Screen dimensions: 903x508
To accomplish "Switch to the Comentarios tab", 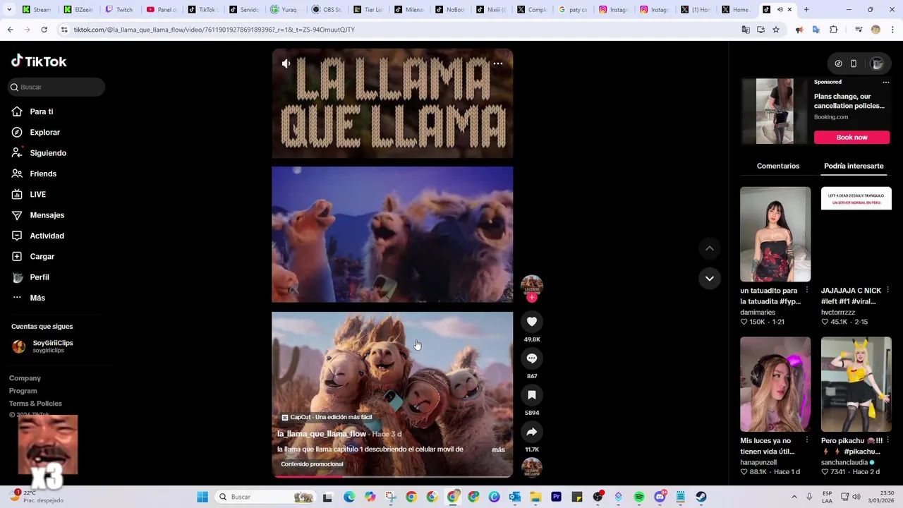I will 778,166.
